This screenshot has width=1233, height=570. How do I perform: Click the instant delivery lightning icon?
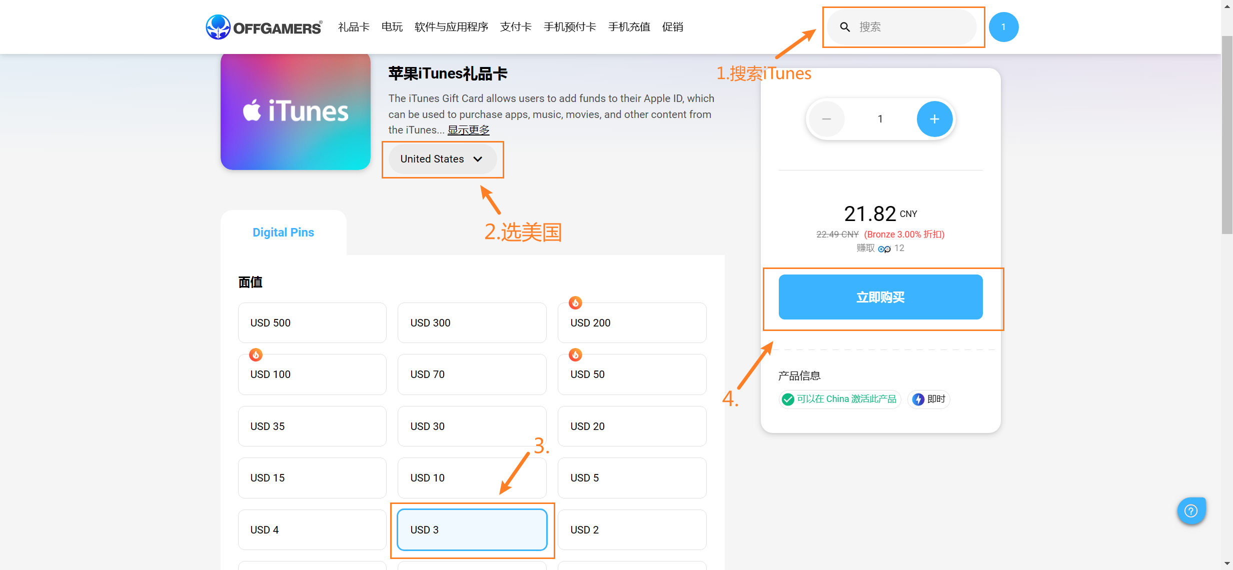[x=918, y=399]
